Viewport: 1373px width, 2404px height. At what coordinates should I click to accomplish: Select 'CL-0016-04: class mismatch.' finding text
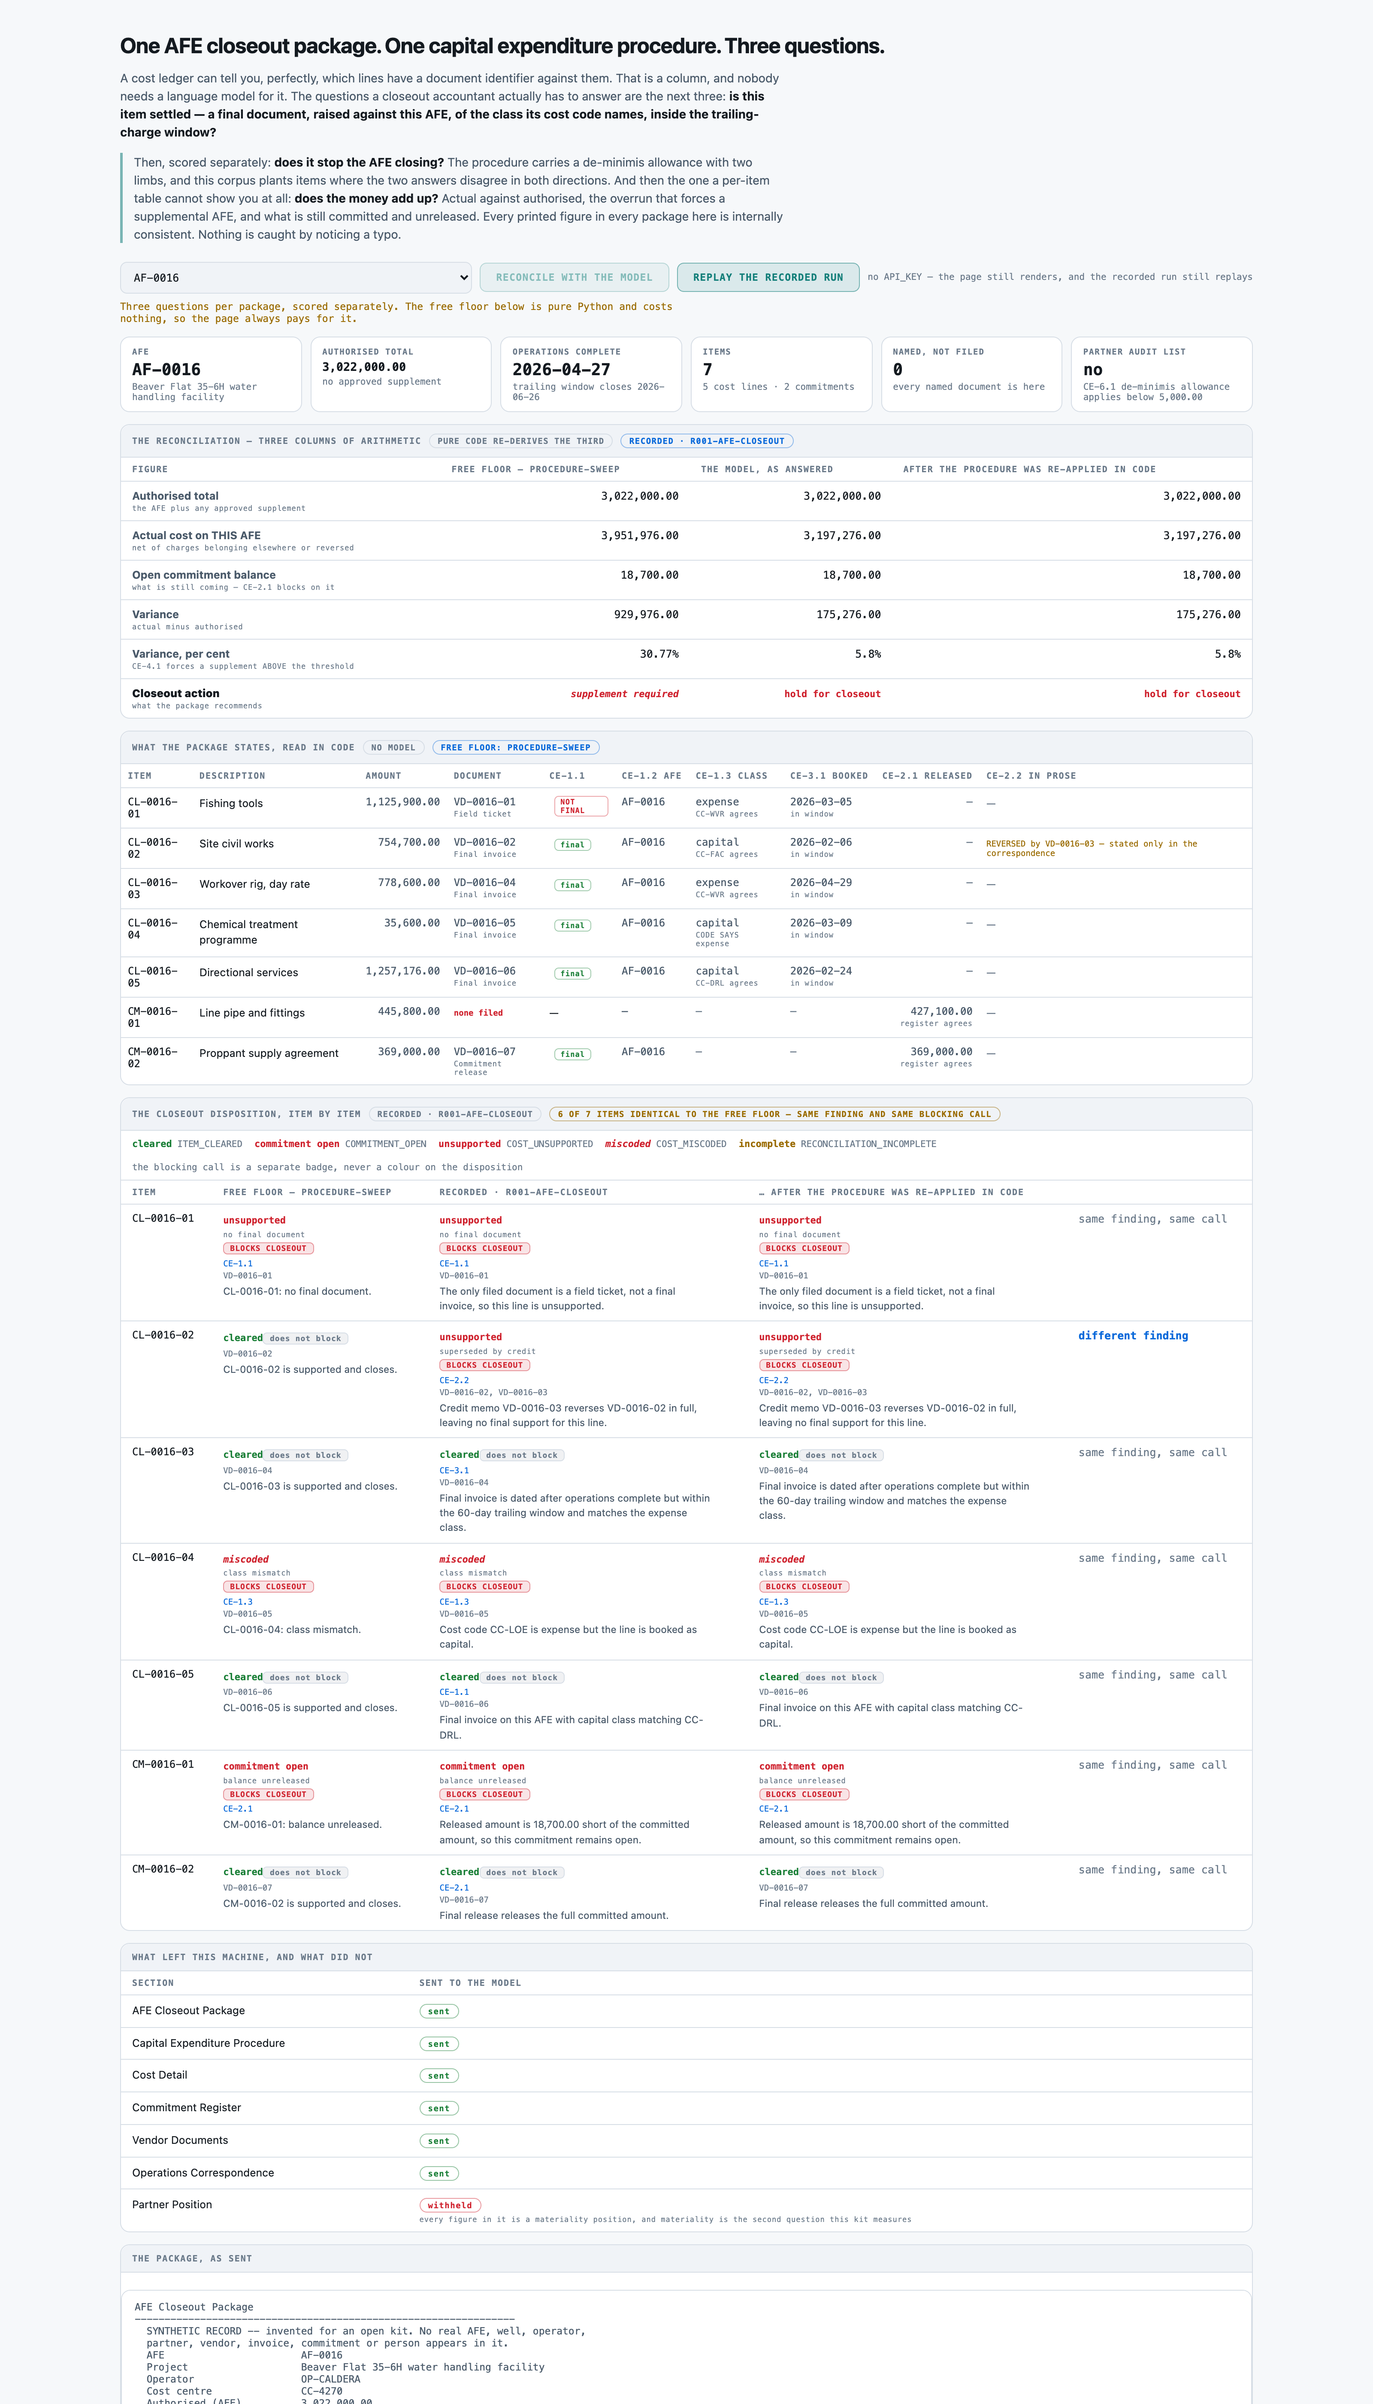click(291, 1630)
